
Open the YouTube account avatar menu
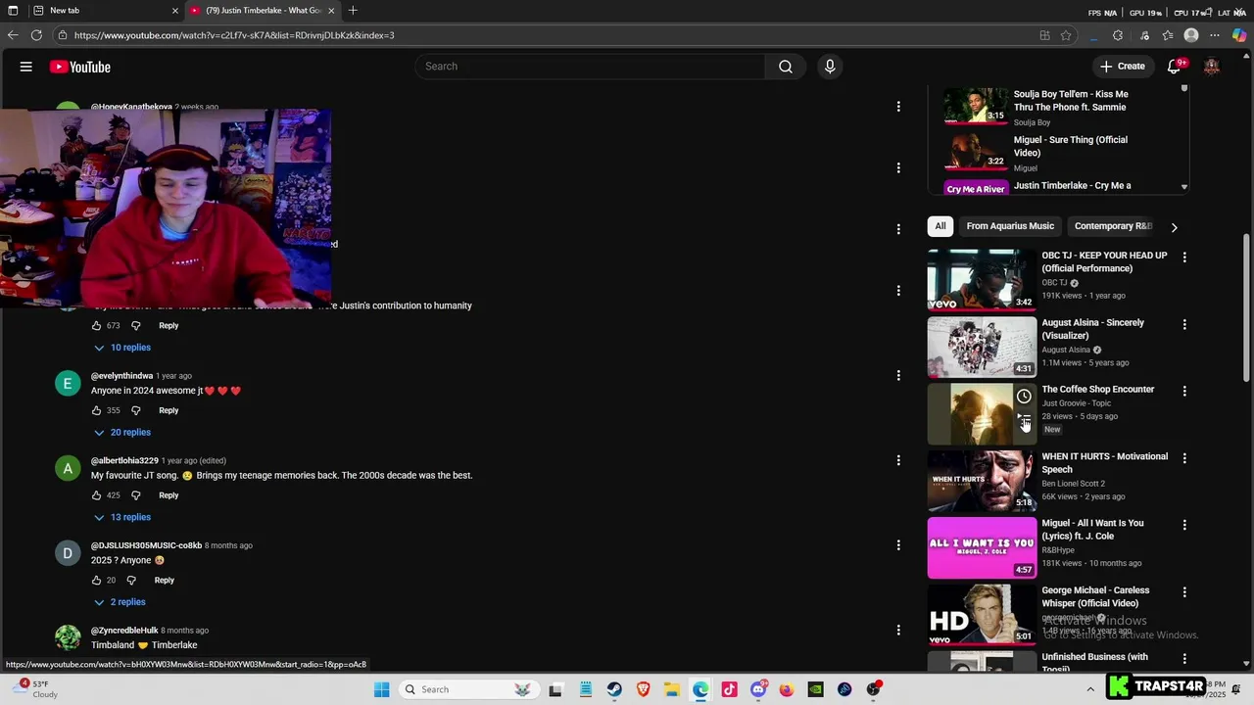click(1212, 67)
